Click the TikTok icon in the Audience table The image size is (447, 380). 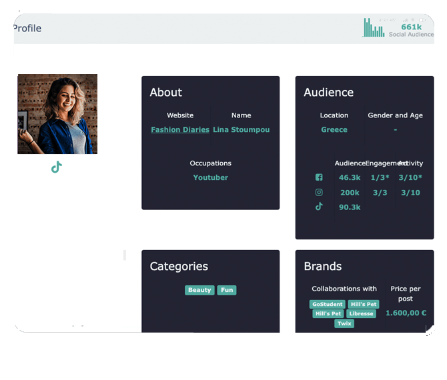coord(319,207)
